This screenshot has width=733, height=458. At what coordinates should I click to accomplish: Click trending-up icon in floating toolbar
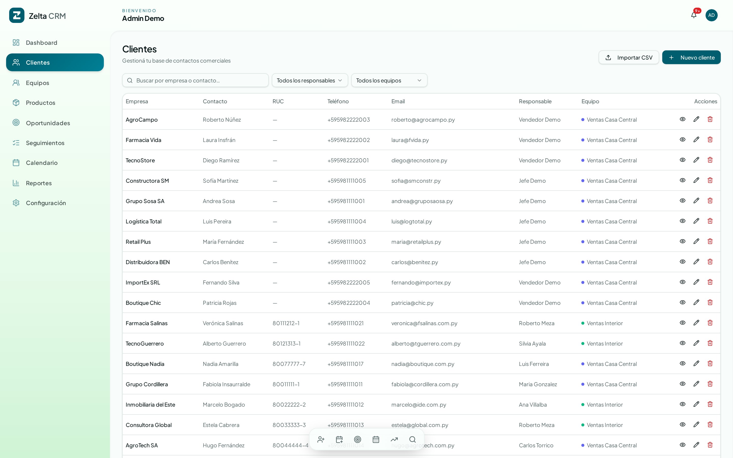tap(394, 439)
